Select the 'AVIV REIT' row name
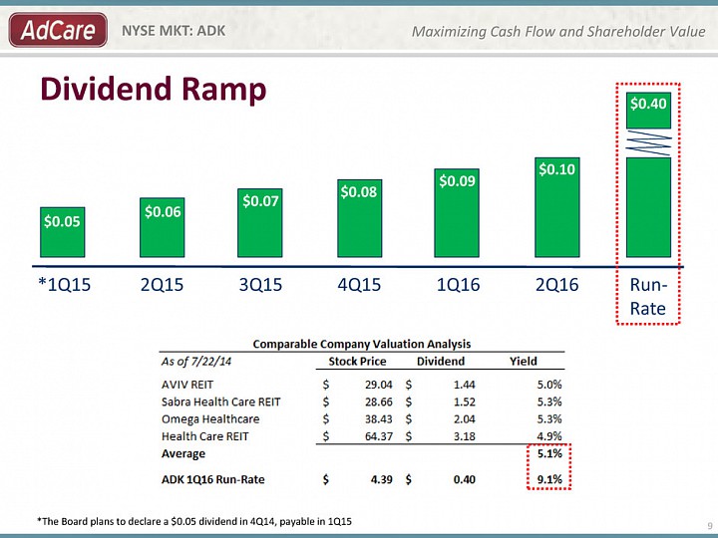Viewport: 718px width, 538px height. [187, 385]
